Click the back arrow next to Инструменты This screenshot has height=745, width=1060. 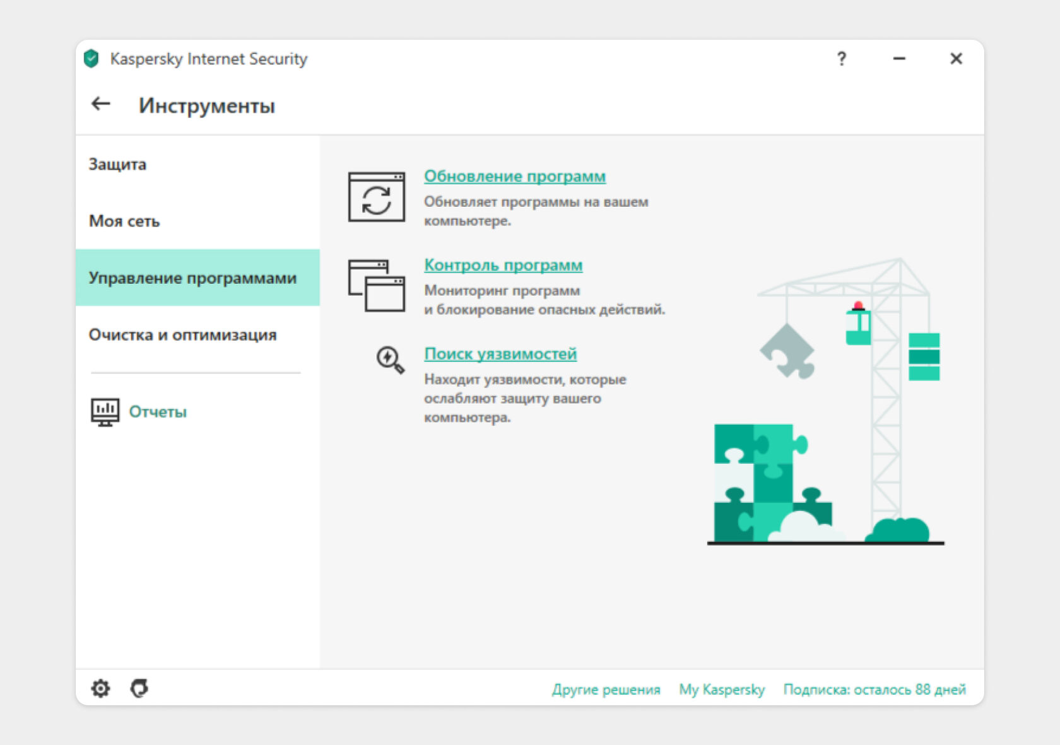[x=101, y=104]
